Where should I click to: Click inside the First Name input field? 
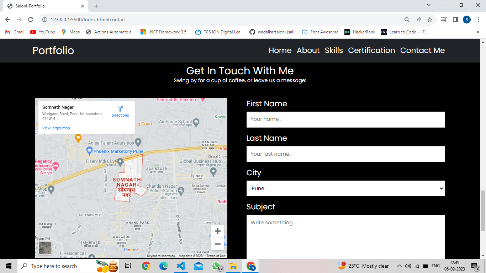click(345, 119)
